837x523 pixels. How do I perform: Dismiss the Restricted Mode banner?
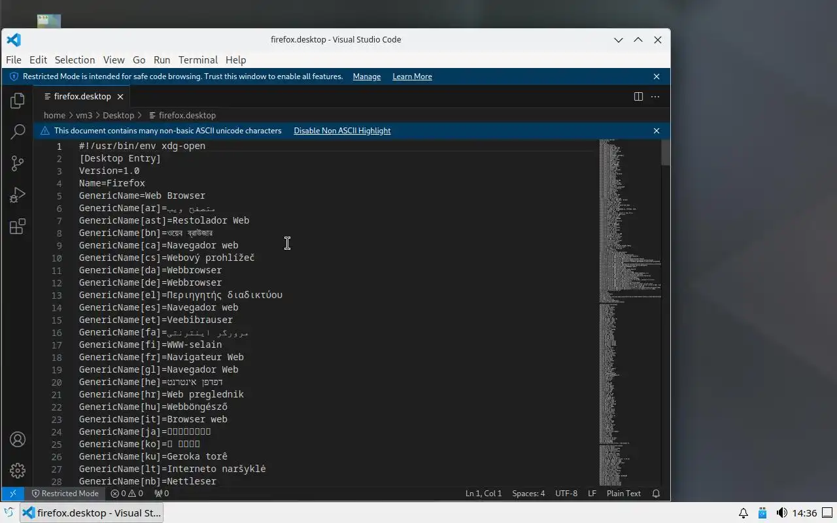point(657,76)
